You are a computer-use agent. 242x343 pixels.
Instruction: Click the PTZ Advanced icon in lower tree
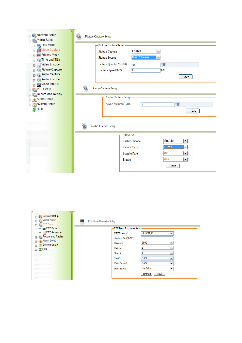pyautogui.click(x=44, y=233)
